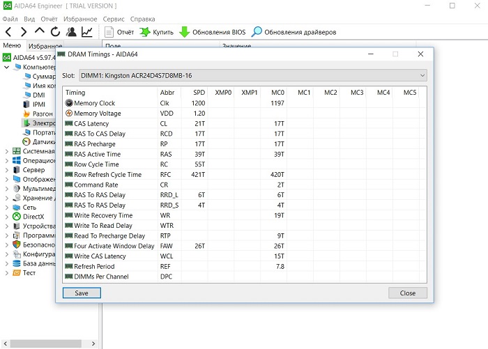Open the Сервис menu

(114, 19)
